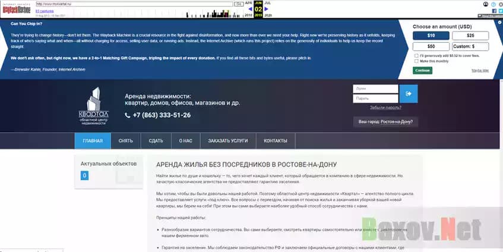Image resolution: width=503 pixels, height=252 pixels.
Task: Select APR in the Wayback calendar
Action: (248, 2)
